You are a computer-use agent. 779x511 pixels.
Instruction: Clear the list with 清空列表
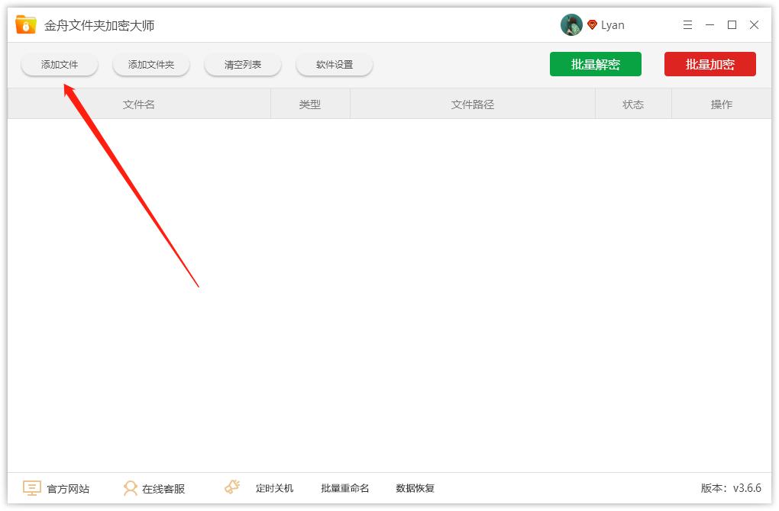tap(242, 64)
